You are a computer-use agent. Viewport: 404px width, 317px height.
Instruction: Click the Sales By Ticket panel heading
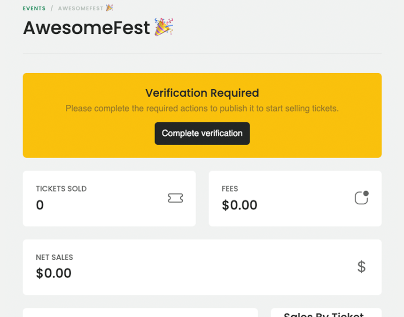pos(324,315)
